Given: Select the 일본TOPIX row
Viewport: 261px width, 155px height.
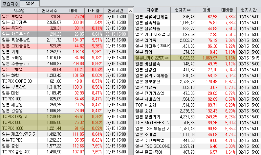Looking at the screenshot, I should pyautogui.click(x=64, y=140).
